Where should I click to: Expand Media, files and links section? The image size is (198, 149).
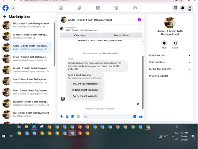pyautogui.click(x=170, y=69)
